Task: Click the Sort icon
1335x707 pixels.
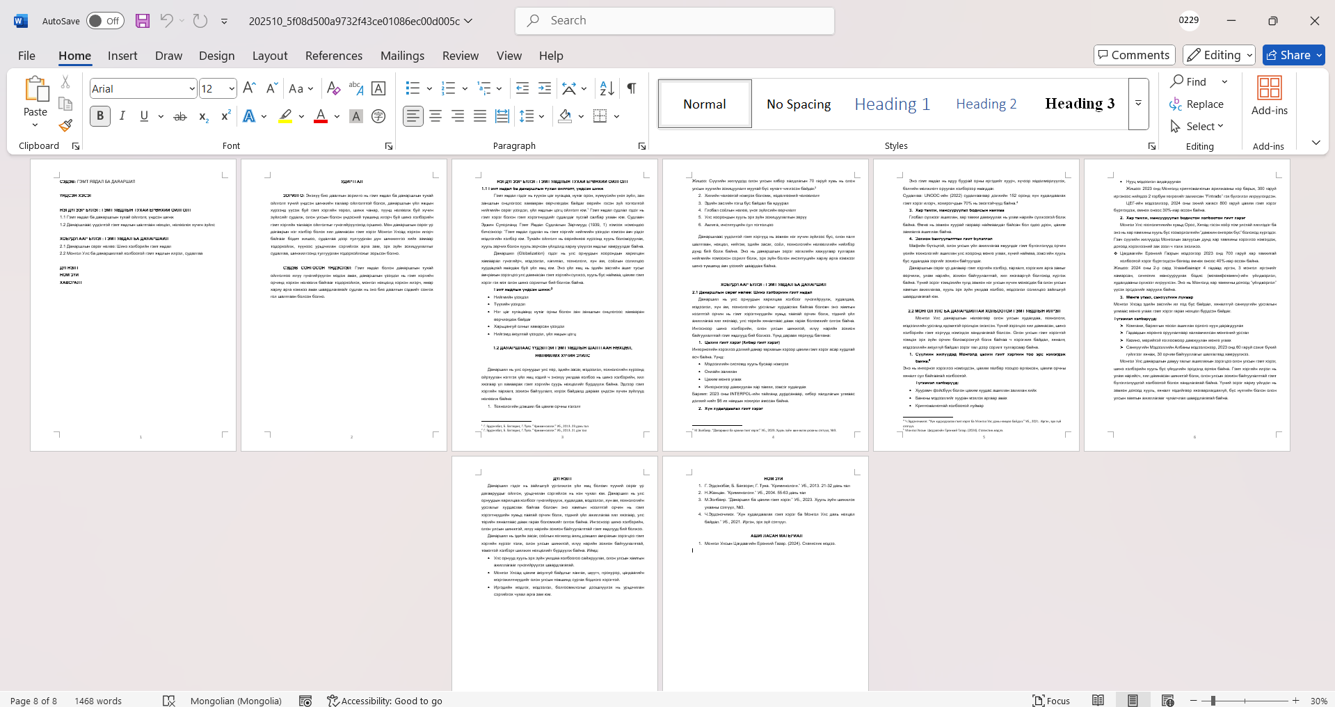Action: [607, 88]
